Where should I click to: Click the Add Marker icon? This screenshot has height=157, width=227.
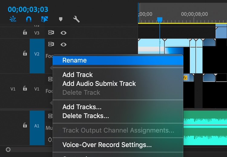click(x=61, y=19)
